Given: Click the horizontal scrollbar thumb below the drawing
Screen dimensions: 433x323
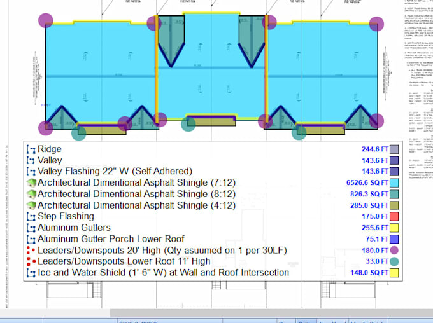Looking at the screenshot, I should point(271,313).
